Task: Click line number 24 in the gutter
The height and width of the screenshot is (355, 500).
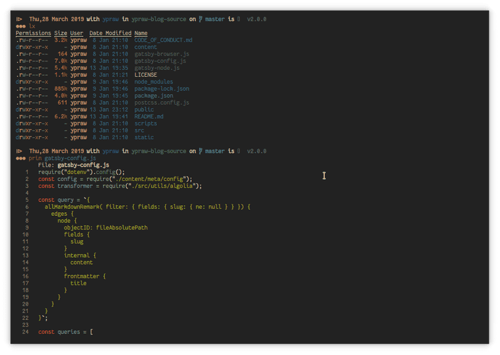Action: coord(25,332)
